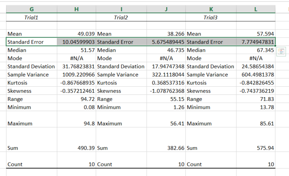Click the Trial1 heading cell
Screen dimensions: 289x176
coord(32,17)
